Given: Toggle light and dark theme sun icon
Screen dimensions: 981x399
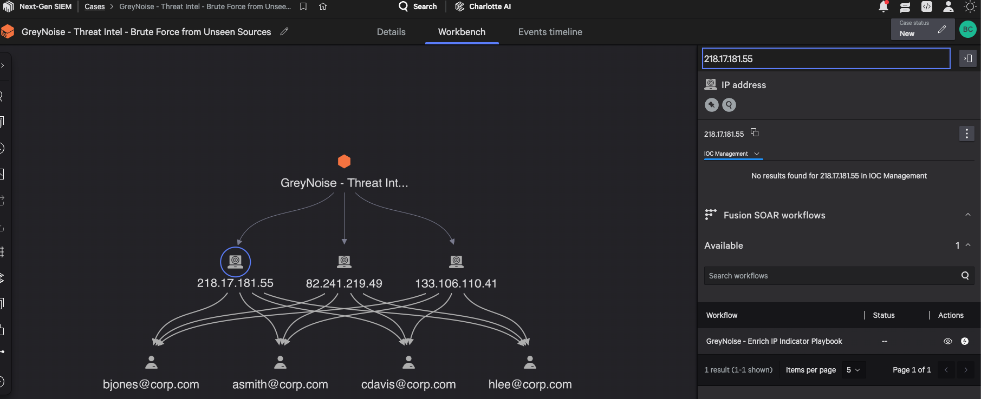Looking at the screenshot, I should pos(970,6).
